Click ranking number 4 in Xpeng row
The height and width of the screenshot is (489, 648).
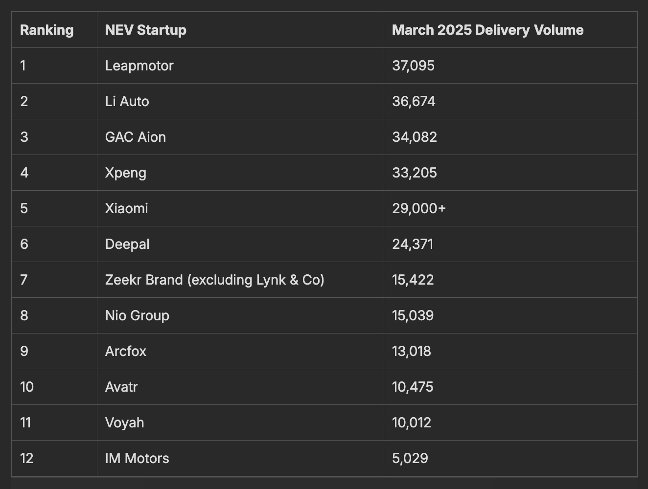(24, 173)
